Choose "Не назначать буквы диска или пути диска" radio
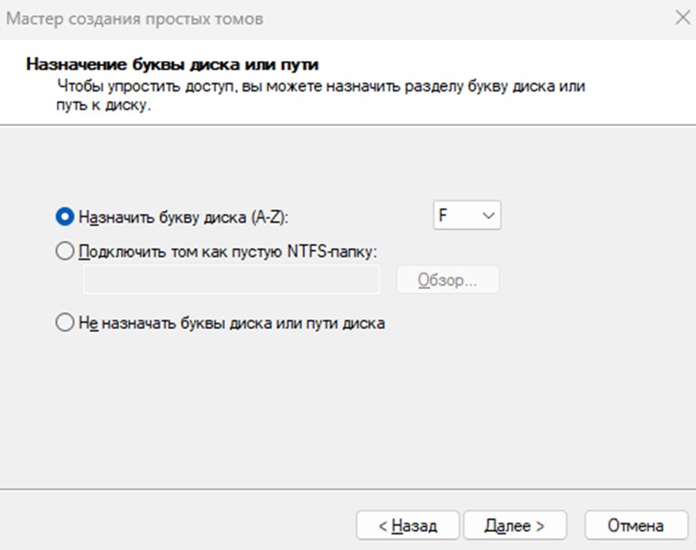This screenshot has width=696, height=550. [x=65, y=323]
